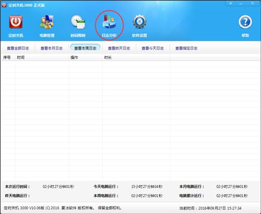View 查看昨天日志 tab
261x214 pixels.
click(x=119, y=48)
